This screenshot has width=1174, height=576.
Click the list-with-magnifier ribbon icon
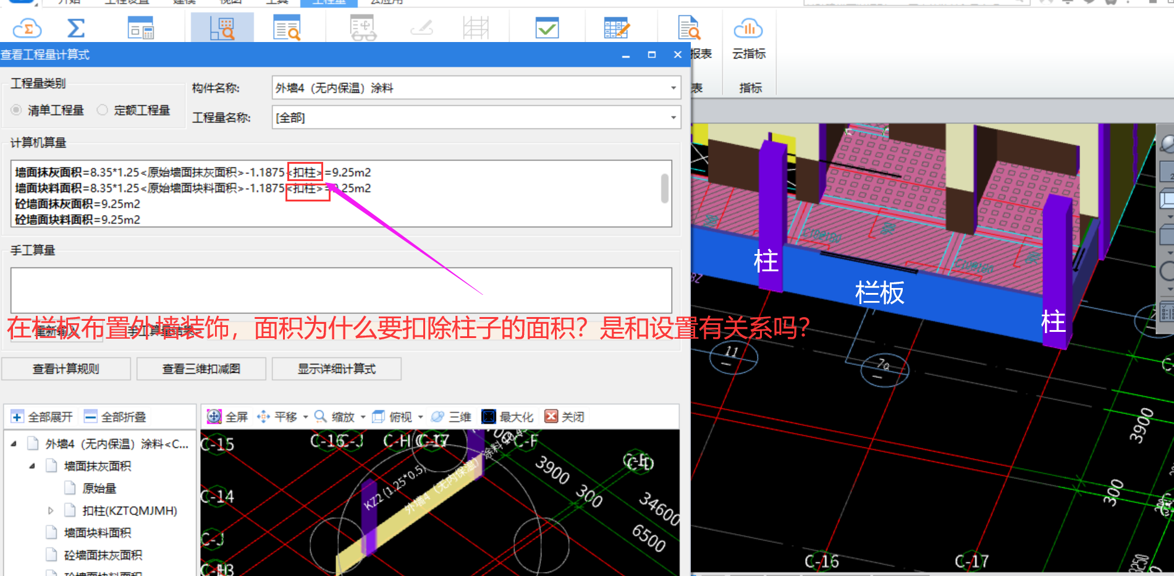287,28
